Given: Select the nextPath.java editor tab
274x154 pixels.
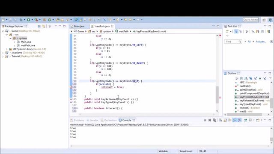Looking at the screenshot, I should 102,26.
